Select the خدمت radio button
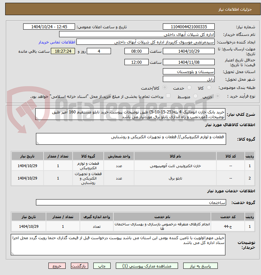261x275 pixels. pyautogui.click(x=189, y=87)
